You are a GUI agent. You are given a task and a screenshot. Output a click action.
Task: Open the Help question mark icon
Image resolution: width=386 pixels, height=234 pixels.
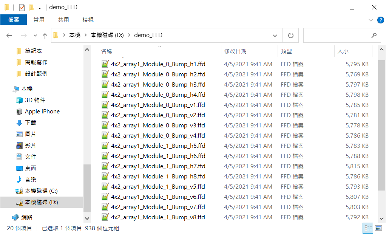(381, 20)
